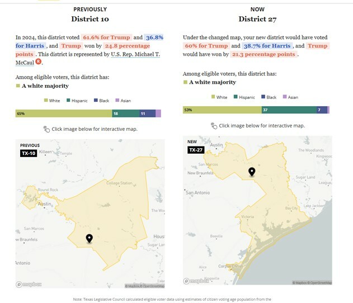Open the new TX-27 interactive map
The width and height of the screenshot is (353, 303).
(257, 210)
